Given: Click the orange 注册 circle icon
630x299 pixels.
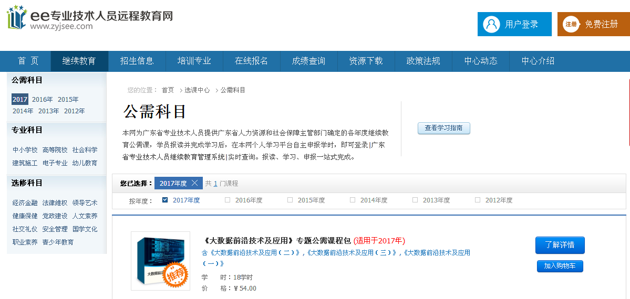Looking at the screenshot, I should 571,24.
